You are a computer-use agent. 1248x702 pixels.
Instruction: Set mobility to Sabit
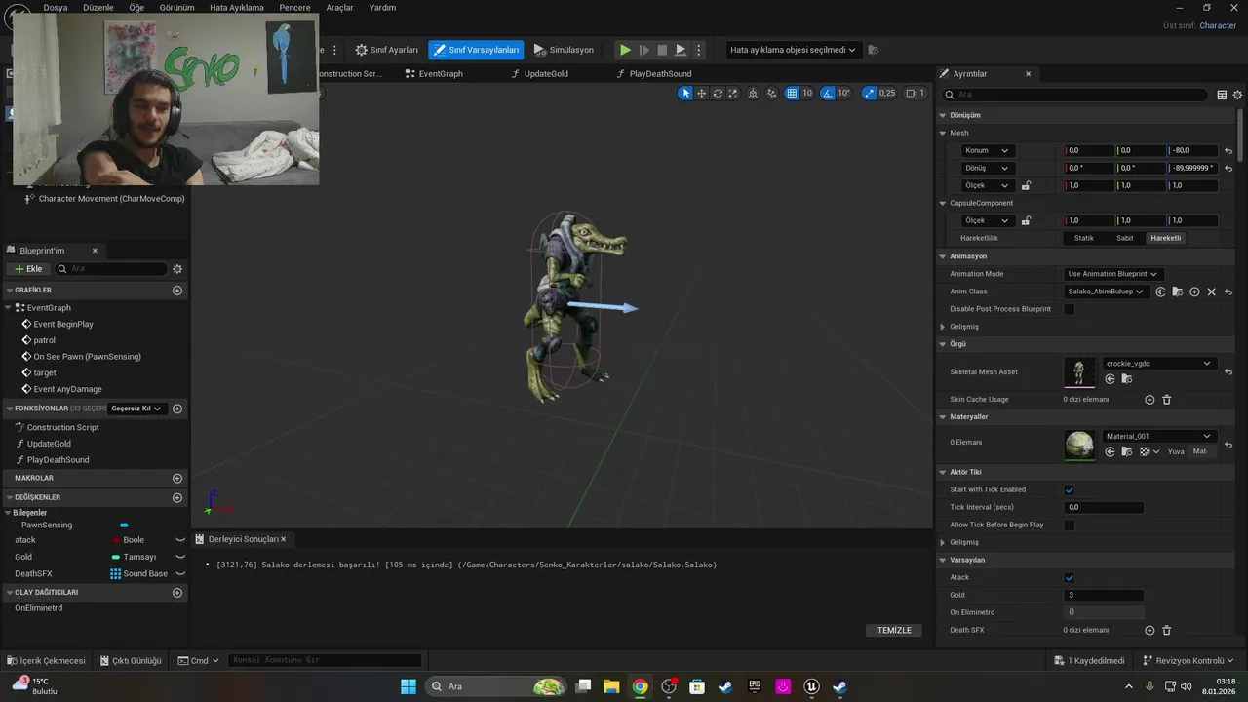click(1125, 238)
